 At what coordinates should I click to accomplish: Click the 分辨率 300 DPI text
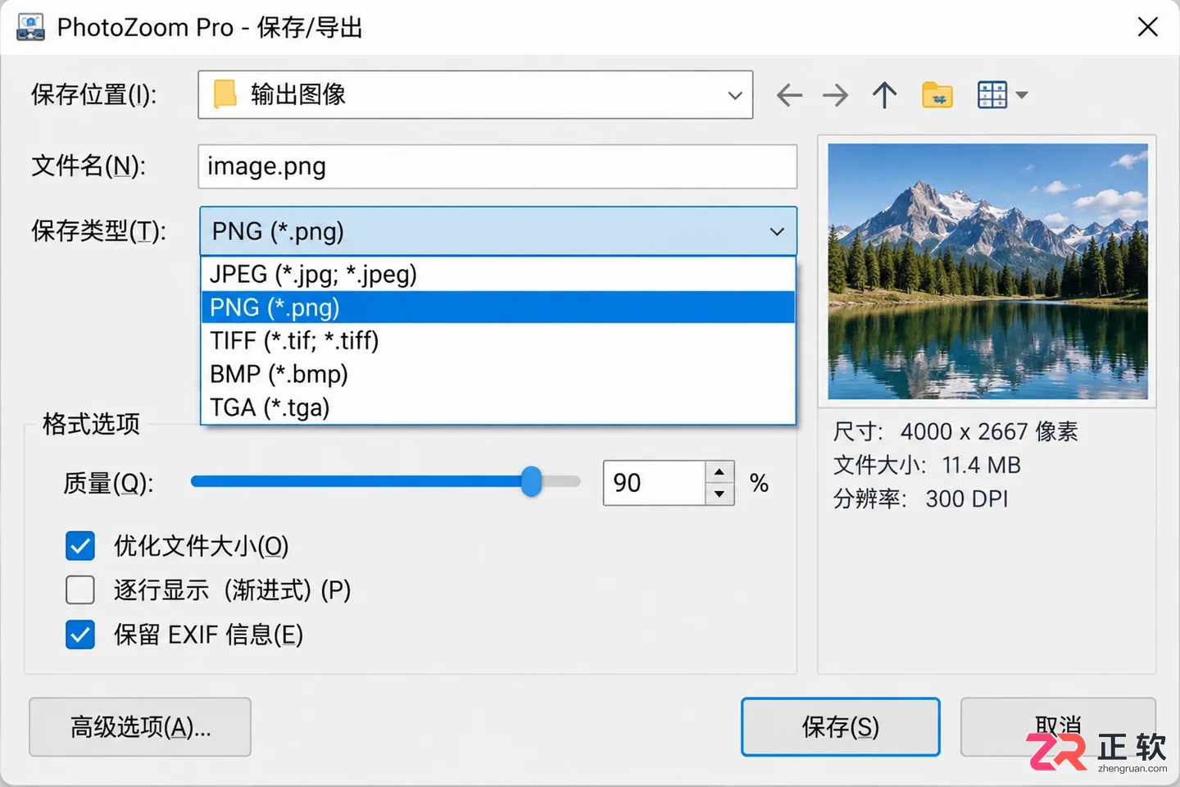920,499
